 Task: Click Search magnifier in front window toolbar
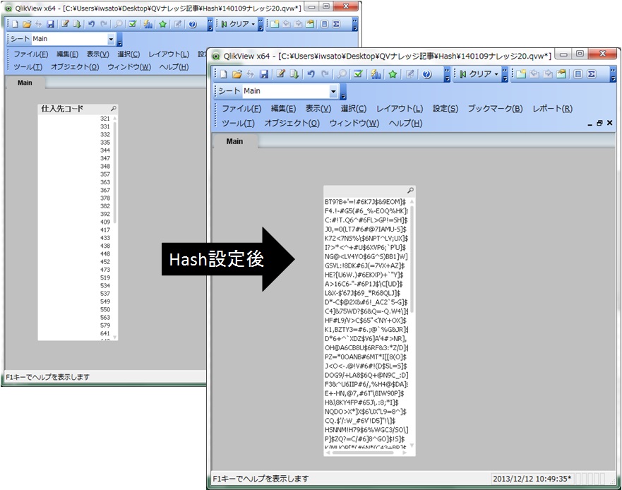coord(342,74)
